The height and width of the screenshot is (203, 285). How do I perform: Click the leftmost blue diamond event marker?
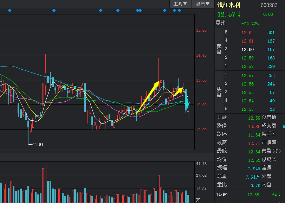(x=9, y=11)
